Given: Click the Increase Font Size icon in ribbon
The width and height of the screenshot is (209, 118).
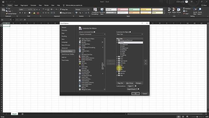Looking at the screenshot, I should tap(37, 10).
